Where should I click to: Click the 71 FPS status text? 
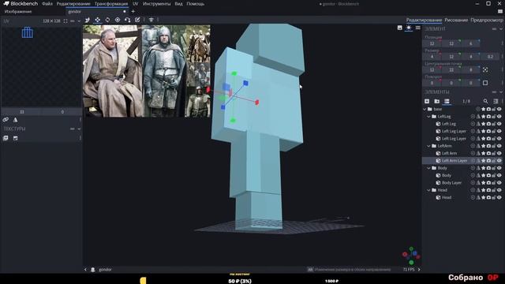point(409,270)
